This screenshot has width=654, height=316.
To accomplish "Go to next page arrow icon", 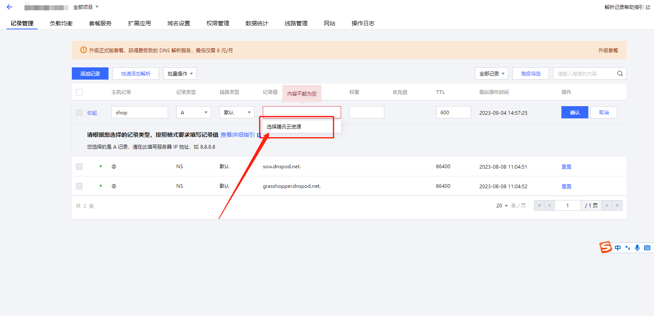I will coord(607,205).
